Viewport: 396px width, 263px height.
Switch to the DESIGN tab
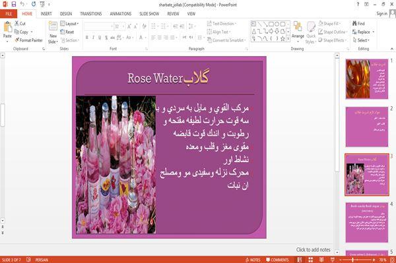pos(65,14)
